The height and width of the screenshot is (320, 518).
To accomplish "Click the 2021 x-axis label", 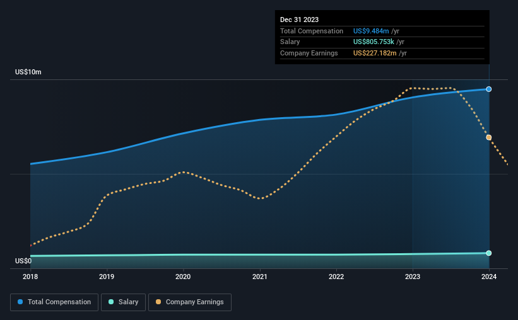I will point(260,277).
